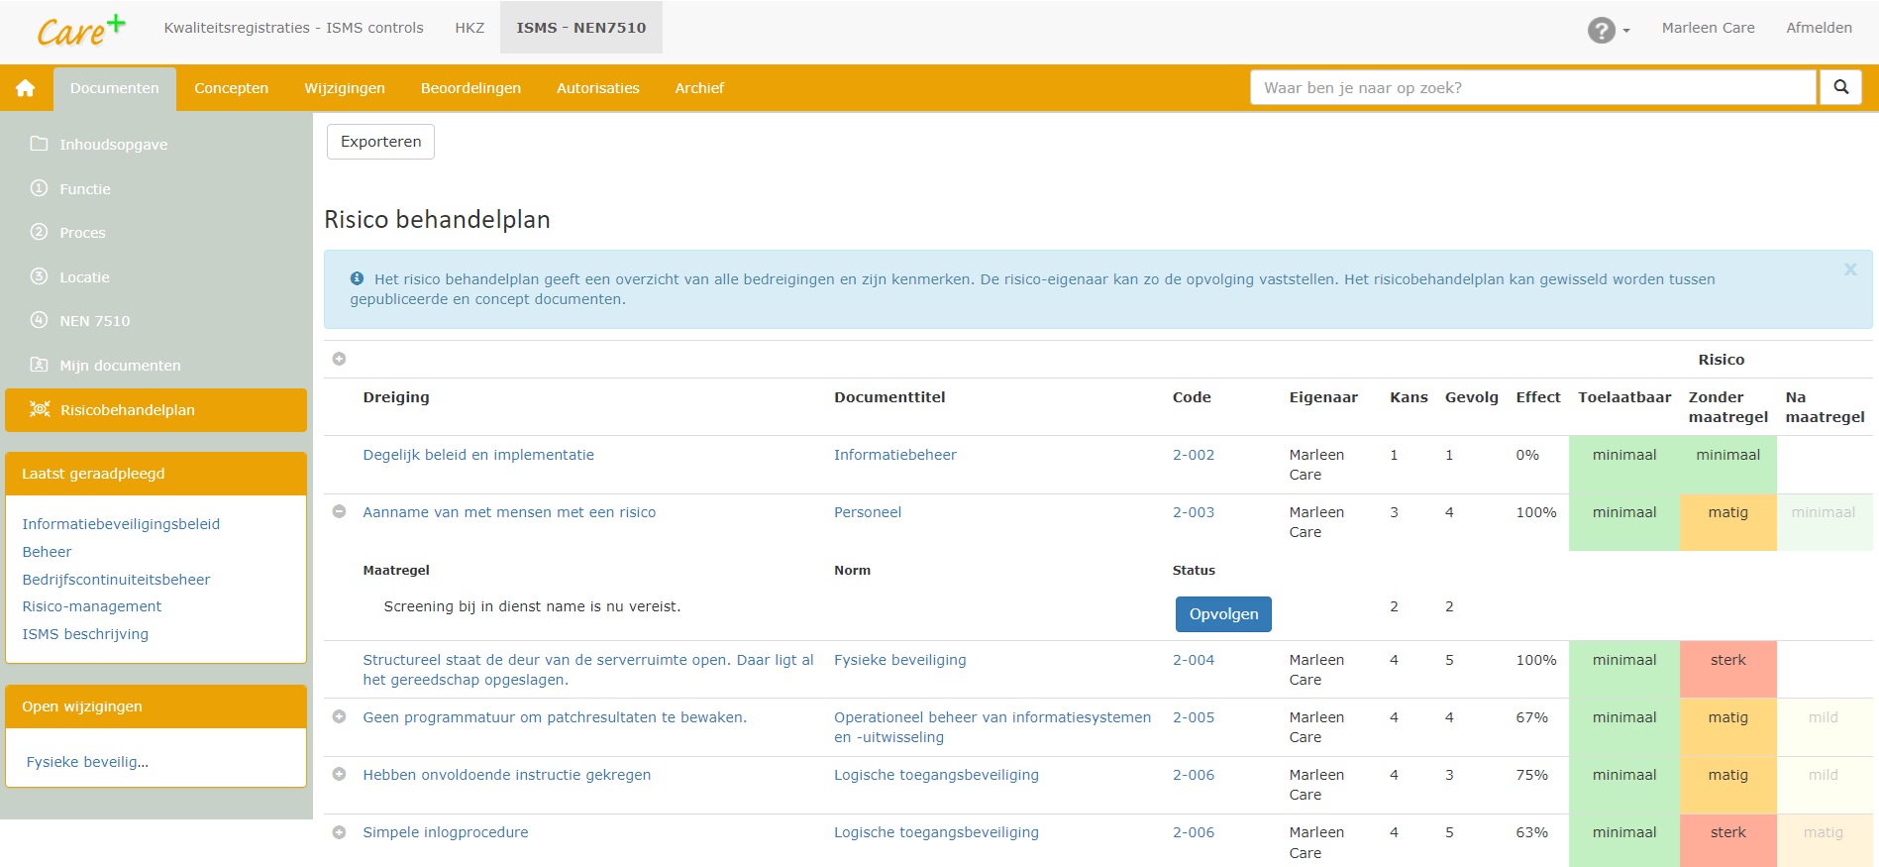1879x867 pixels.
Task: Expand the Hebben onvoldoende instructie row
Action: click(339, 775)
